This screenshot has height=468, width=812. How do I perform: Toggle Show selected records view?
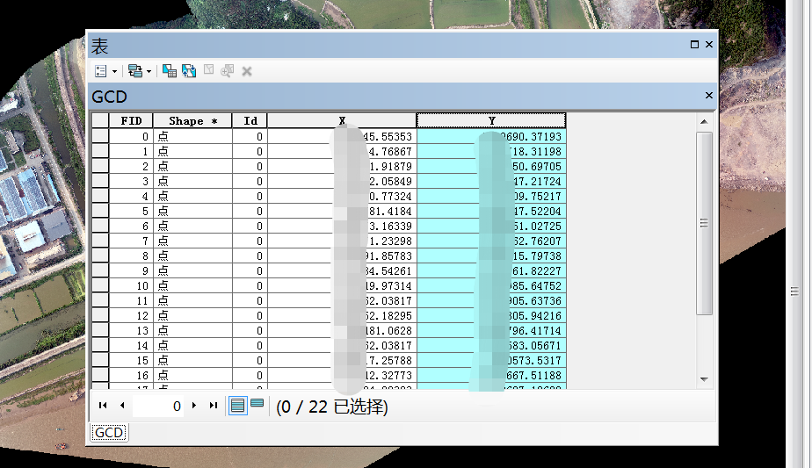tap(257, 404)
